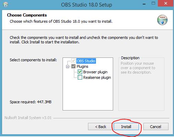174x137 pixels.
Task: Cancel the OBS Studio setup
Action: 156,127
